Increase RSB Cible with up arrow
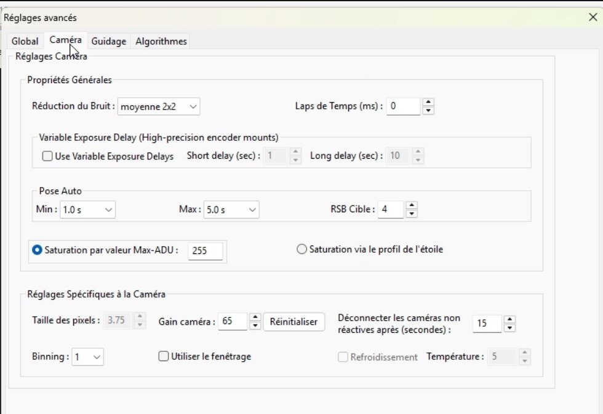The width and height of the screenshot is (603, 414). click(x=411, y=206)
